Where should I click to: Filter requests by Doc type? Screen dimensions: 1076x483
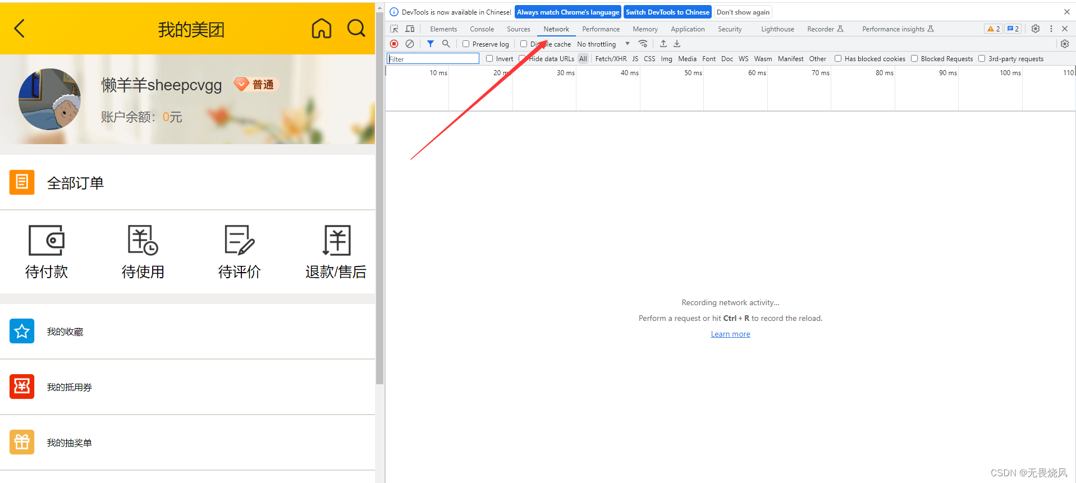coord(727,58)
